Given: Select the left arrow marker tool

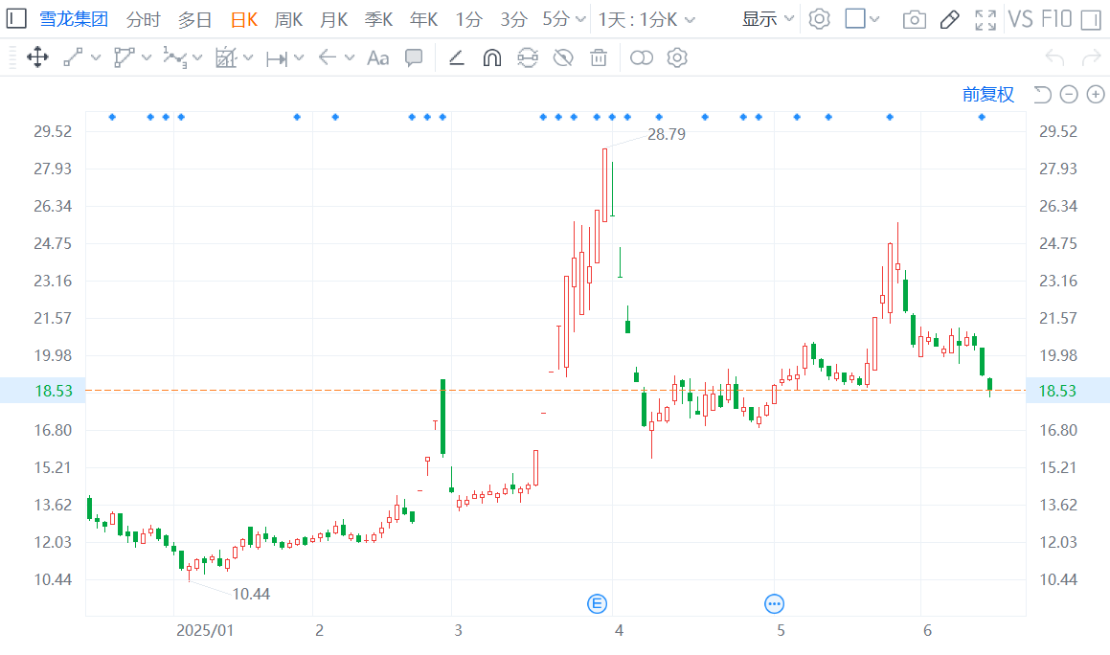Looking at the screenshot, I should [x=327, y=58].
